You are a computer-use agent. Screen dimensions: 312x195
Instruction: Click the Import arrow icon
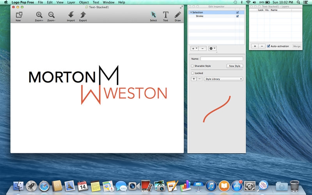[x=71, y=15]
